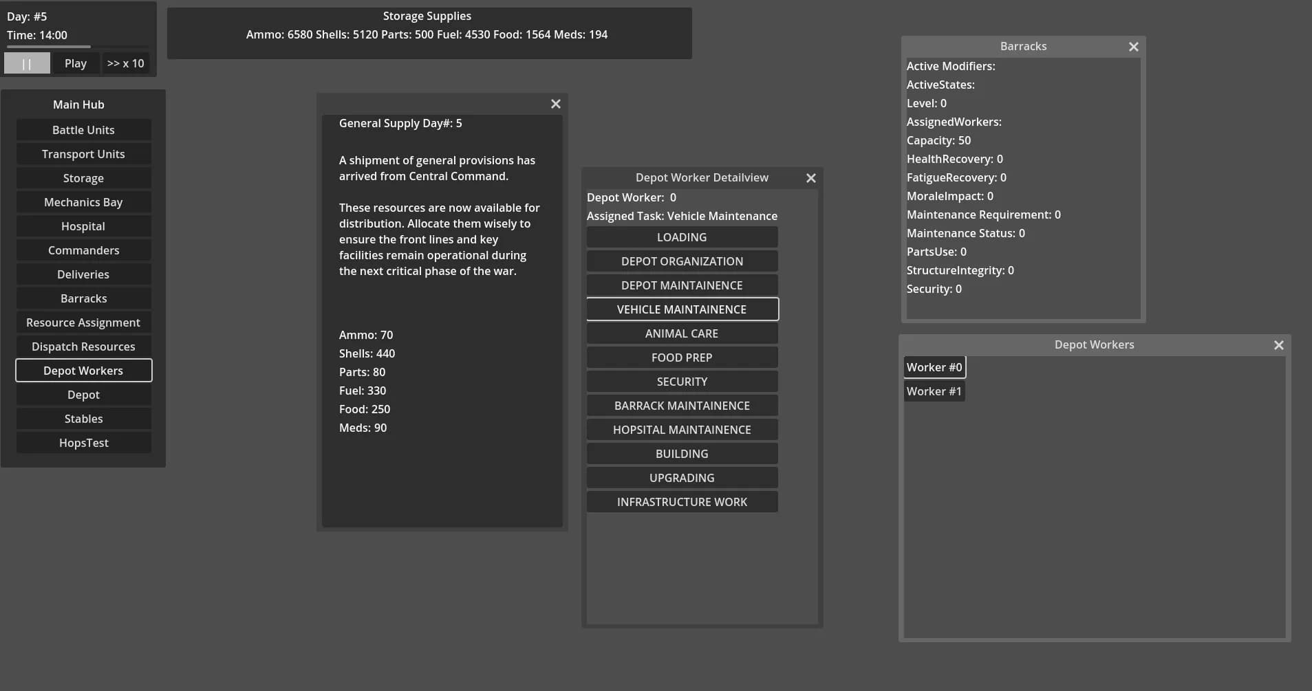Open Dispatch Resources

(83, 347)
